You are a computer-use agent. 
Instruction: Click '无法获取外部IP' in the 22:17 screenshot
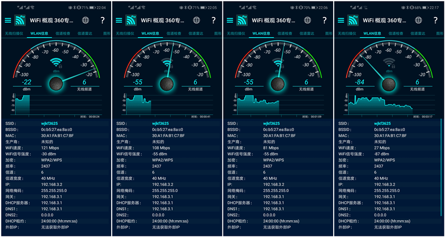point(388,227)
